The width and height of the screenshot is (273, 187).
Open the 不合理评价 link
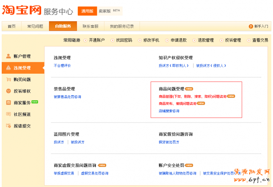62,66
